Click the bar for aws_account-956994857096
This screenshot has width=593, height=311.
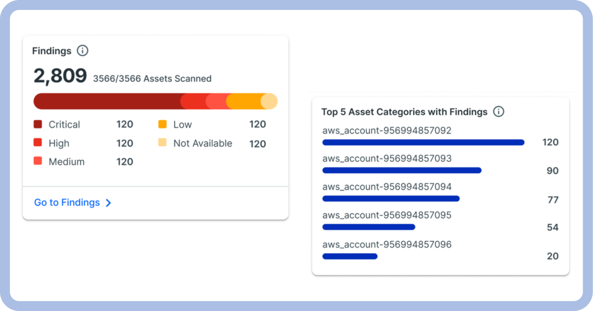click(350, 256)
